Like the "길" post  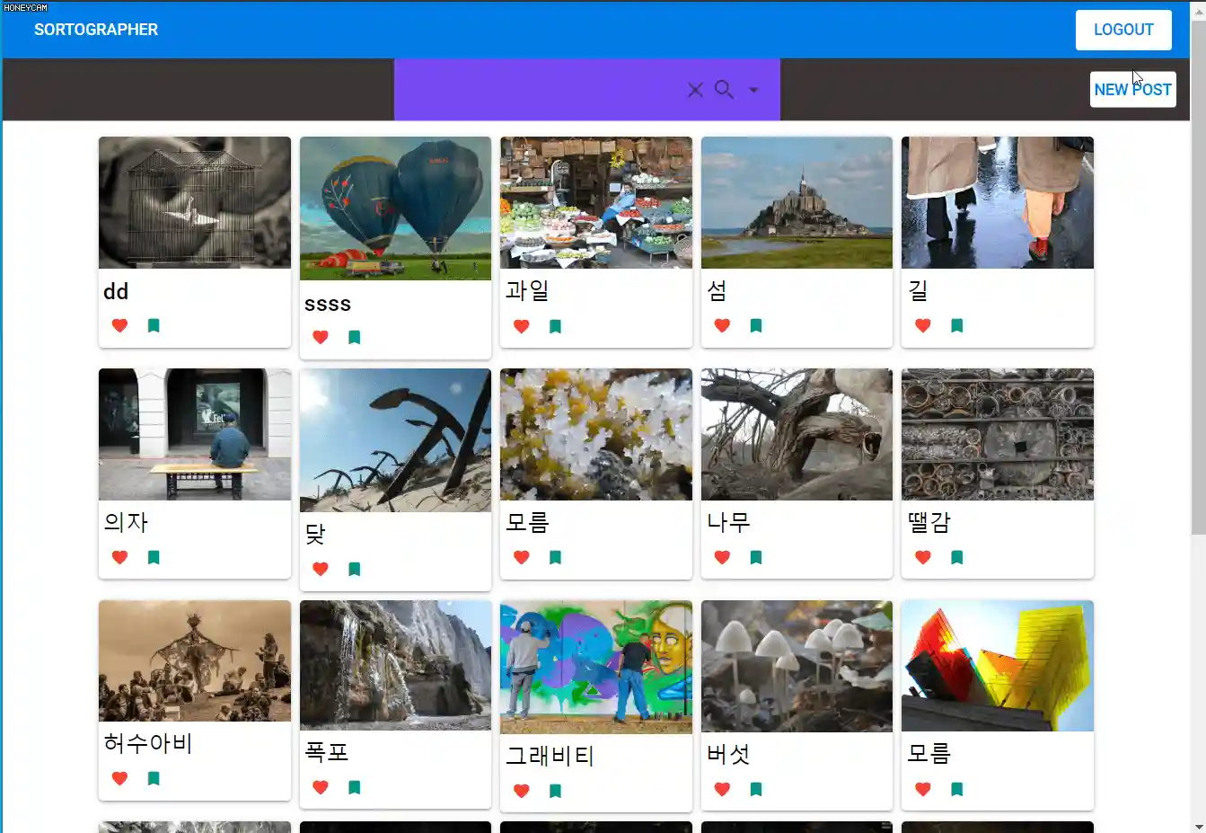[x=922, y=325]
